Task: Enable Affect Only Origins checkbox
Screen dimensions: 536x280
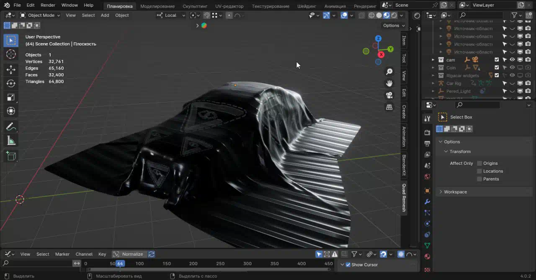Action: [479, 163]
